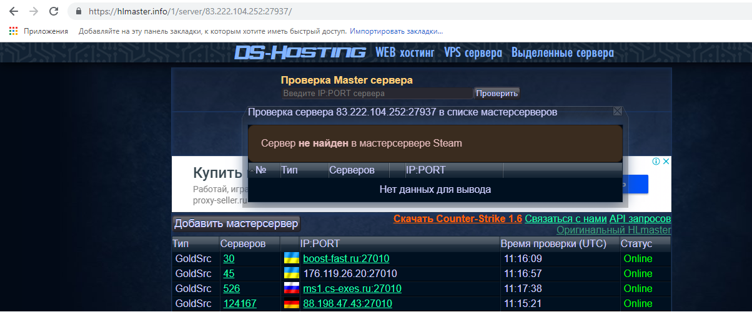752x312 pixels.
Task: Go back using browser back arrow
Action: coord(14,11)
